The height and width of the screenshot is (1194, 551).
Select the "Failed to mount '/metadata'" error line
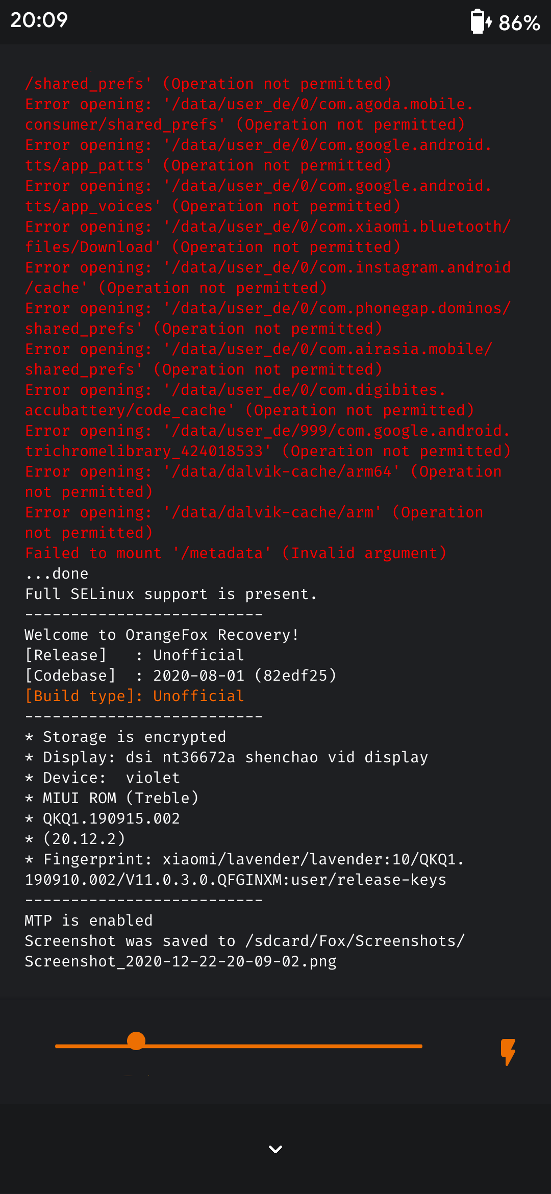coord(236,553)
